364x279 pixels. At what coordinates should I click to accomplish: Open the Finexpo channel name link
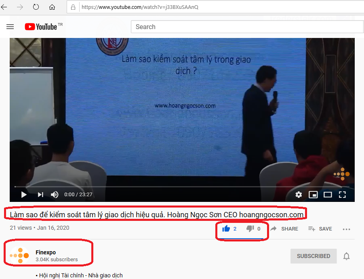coord(46,252)
